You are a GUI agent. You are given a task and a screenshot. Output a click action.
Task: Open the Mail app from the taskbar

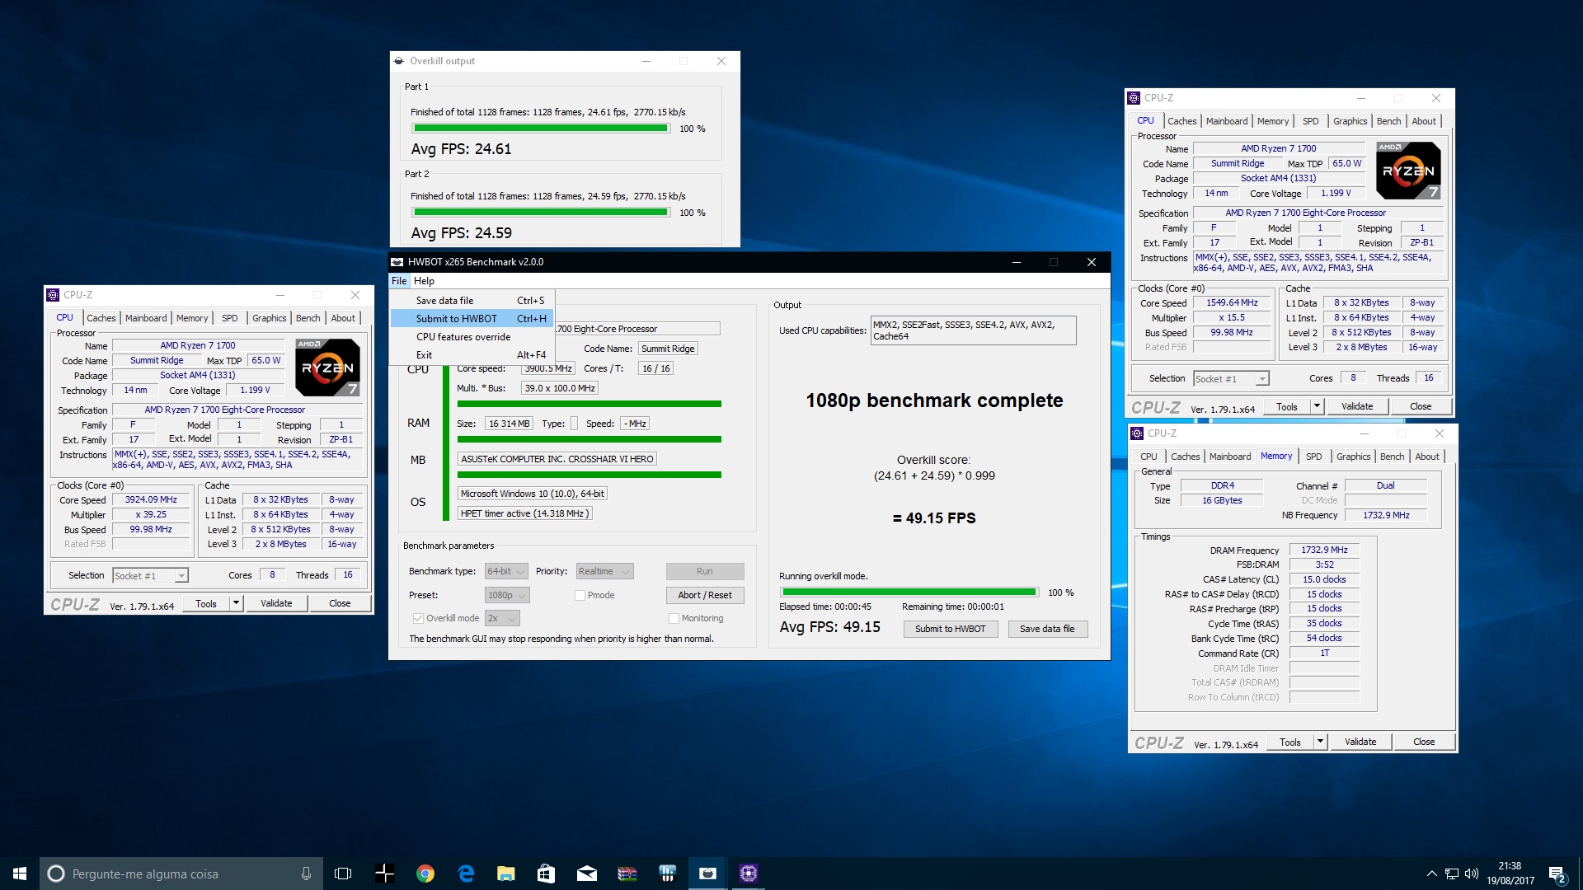click(586, 874)
